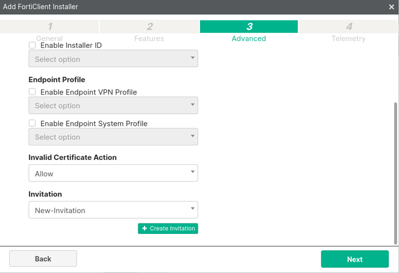Check Enable Endpoint System Profile
The height and width of the screenshot is (273, 399).
(32, 123)
